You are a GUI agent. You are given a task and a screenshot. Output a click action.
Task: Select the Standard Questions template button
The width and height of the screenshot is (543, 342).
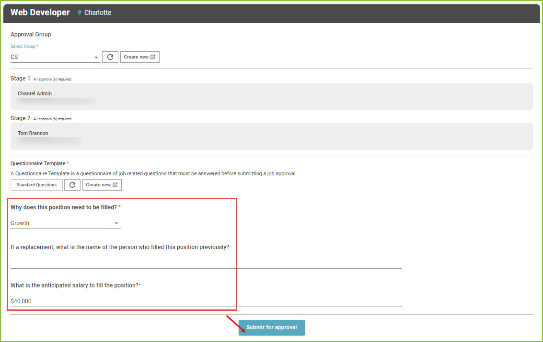coord(36,185)
